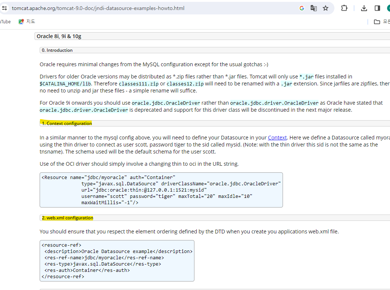Click the "Oracle requires minimal changes" sentence

(154, 64)
